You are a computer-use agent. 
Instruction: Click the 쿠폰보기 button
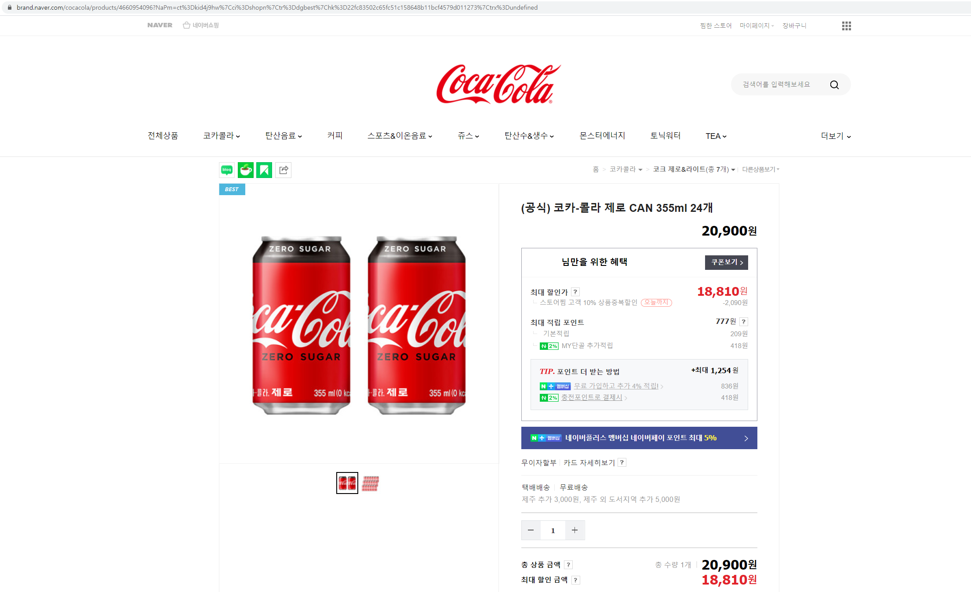[x=726, y=262]
